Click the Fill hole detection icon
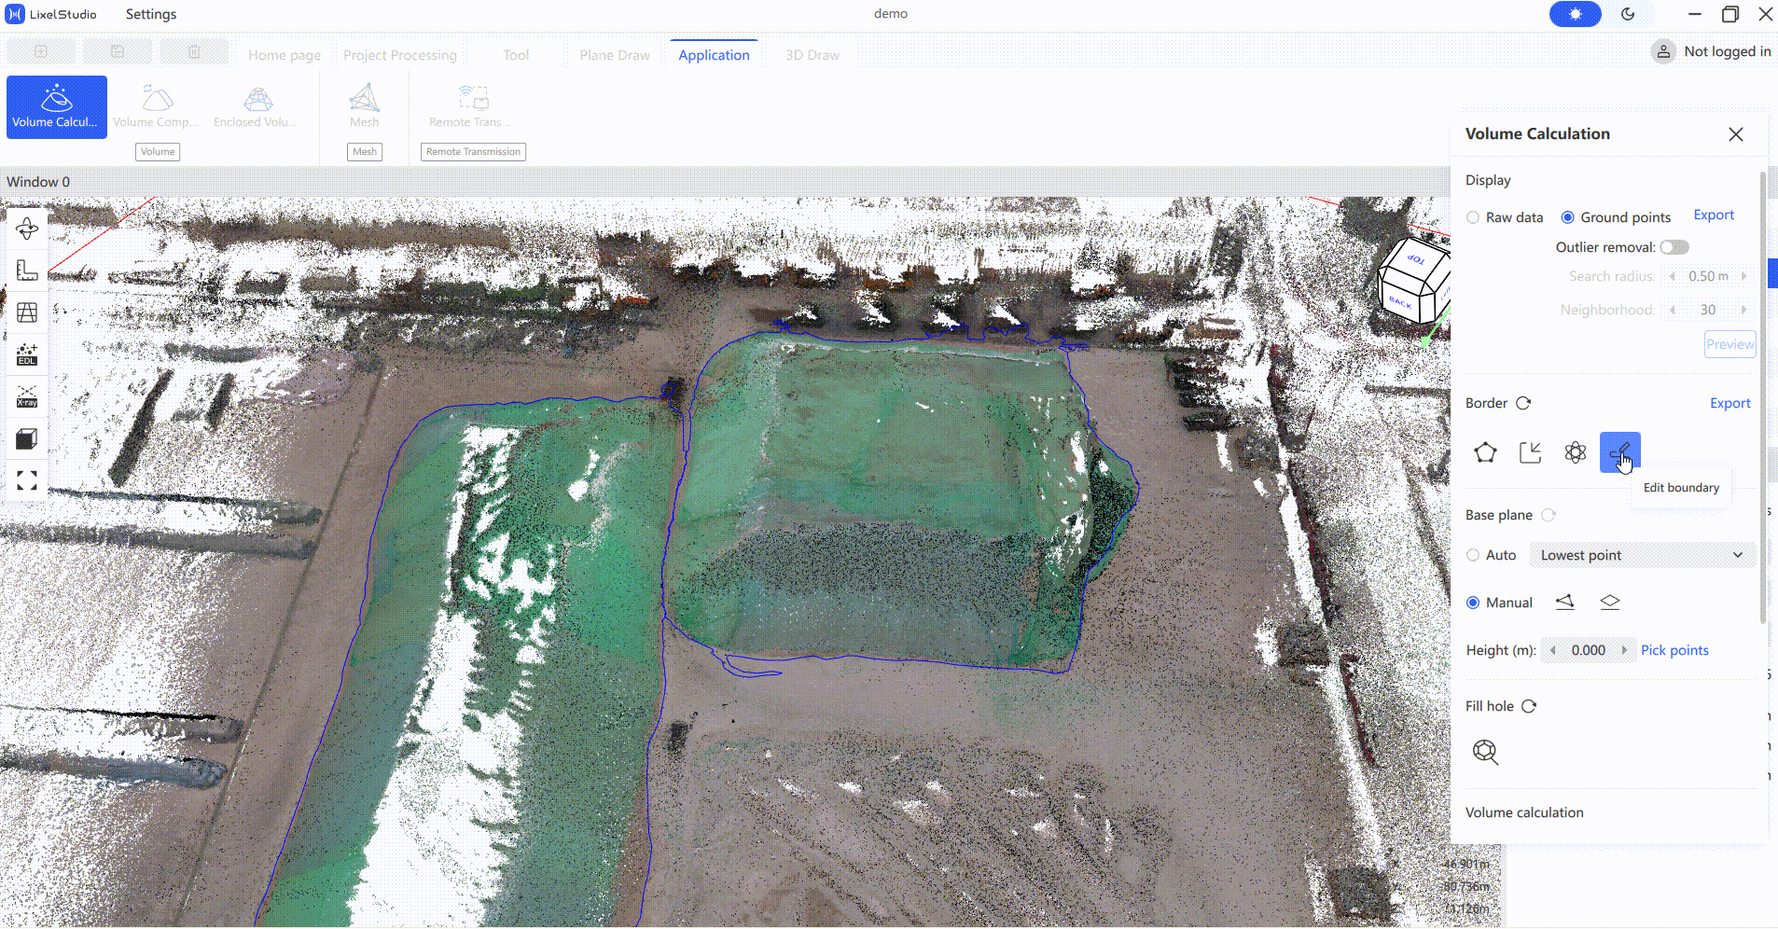 pyautogui.click(x=1485, y=752)
